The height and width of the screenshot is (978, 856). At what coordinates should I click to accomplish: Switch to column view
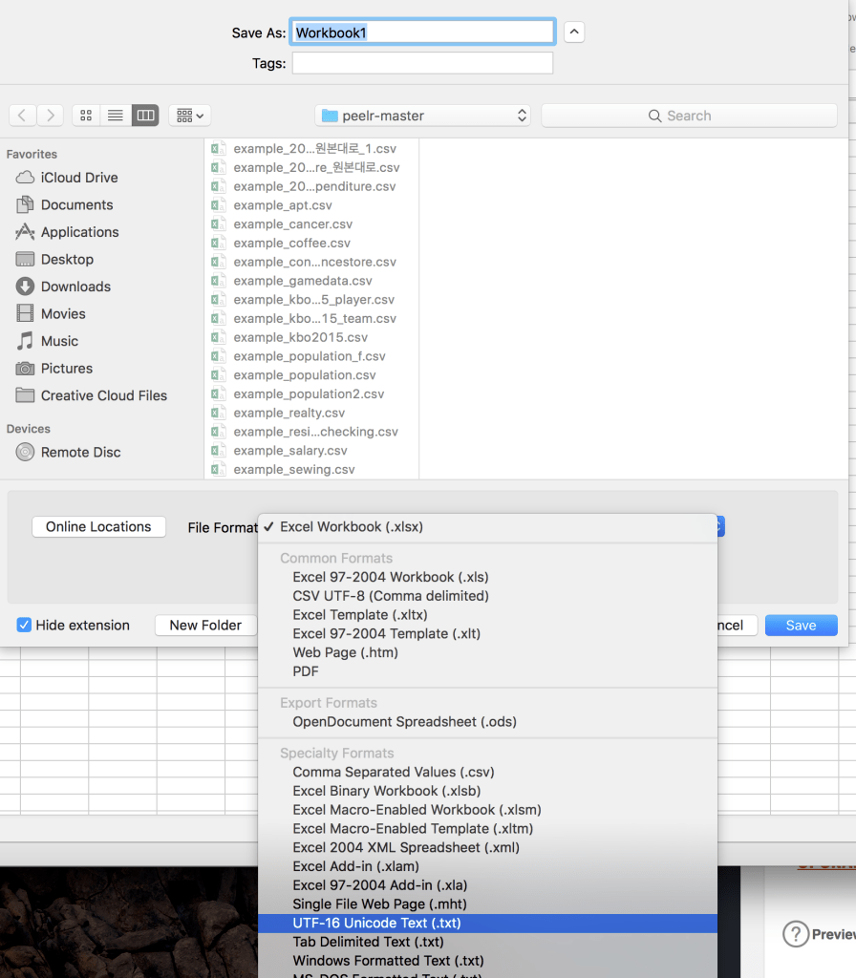pos(145,116)
